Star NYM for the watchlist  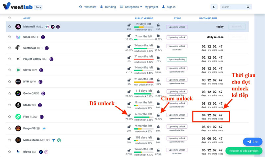(10, 81)
